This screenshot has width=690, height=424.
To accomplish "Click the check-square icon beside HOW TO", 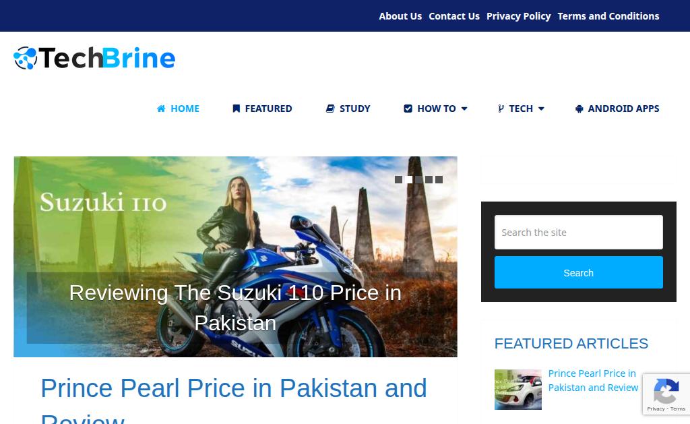I will pyautogui.click(x=408, y=109).
